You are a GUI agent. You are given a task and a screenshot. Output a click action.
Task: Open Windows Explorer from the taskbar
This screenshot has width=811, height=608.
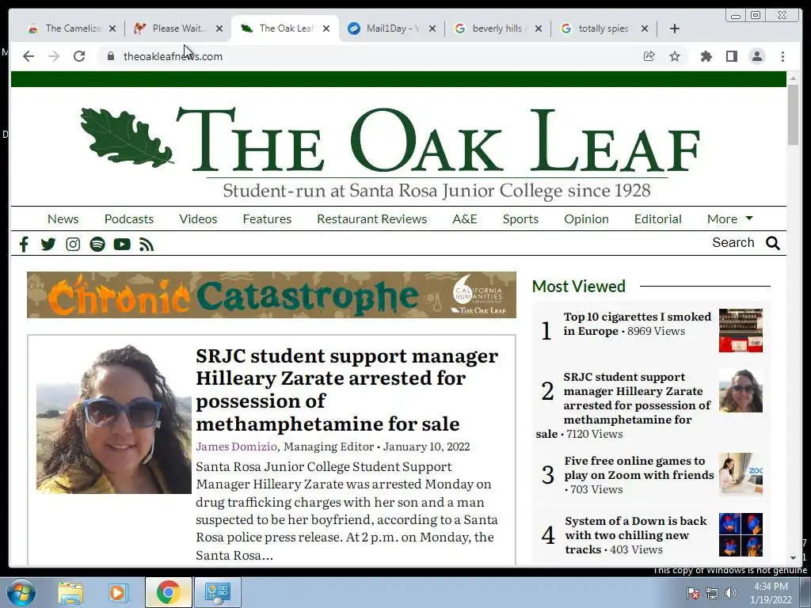point(70,592)
